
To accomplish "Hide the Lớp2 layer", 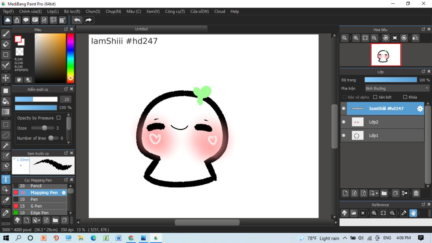I will point(343,122).
